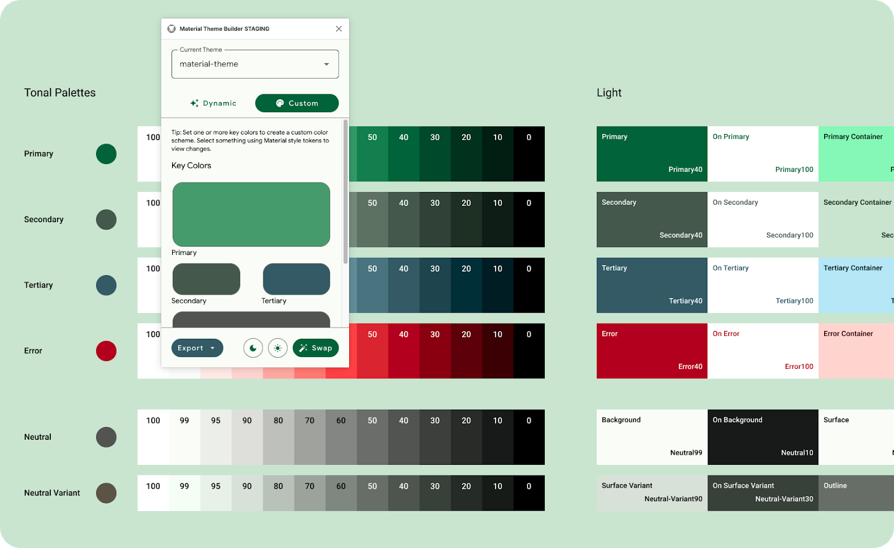Viewport: 894px width, 548px height.
Task: Open Export options with its dropdown arrow
Action: point(213,348)
